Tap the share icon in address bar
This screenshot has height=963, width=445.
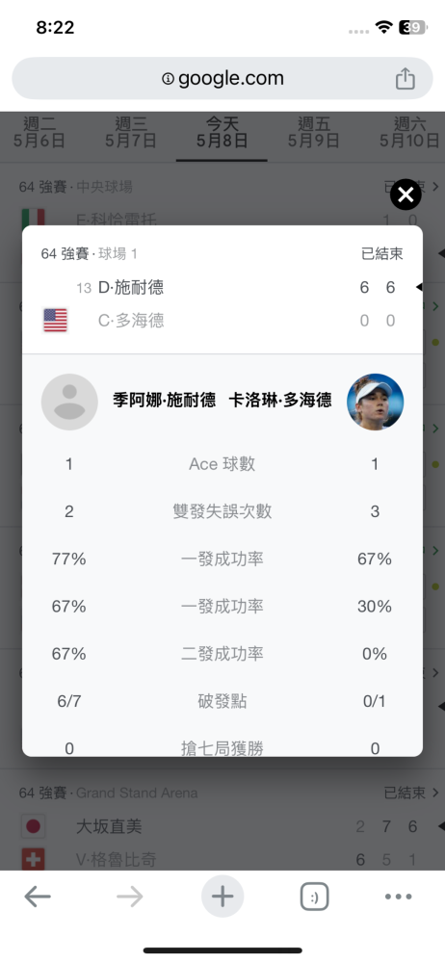tap(406, 79)
